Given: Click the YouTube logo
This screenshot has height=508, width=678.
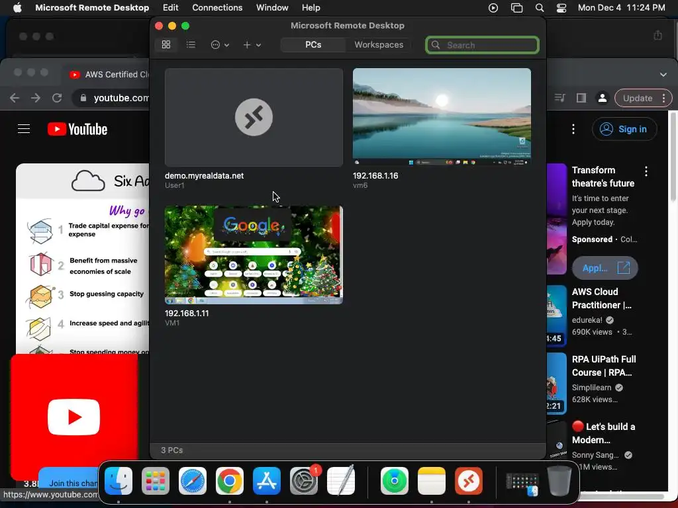Looking at the screenshot, I should coord(77,129).
